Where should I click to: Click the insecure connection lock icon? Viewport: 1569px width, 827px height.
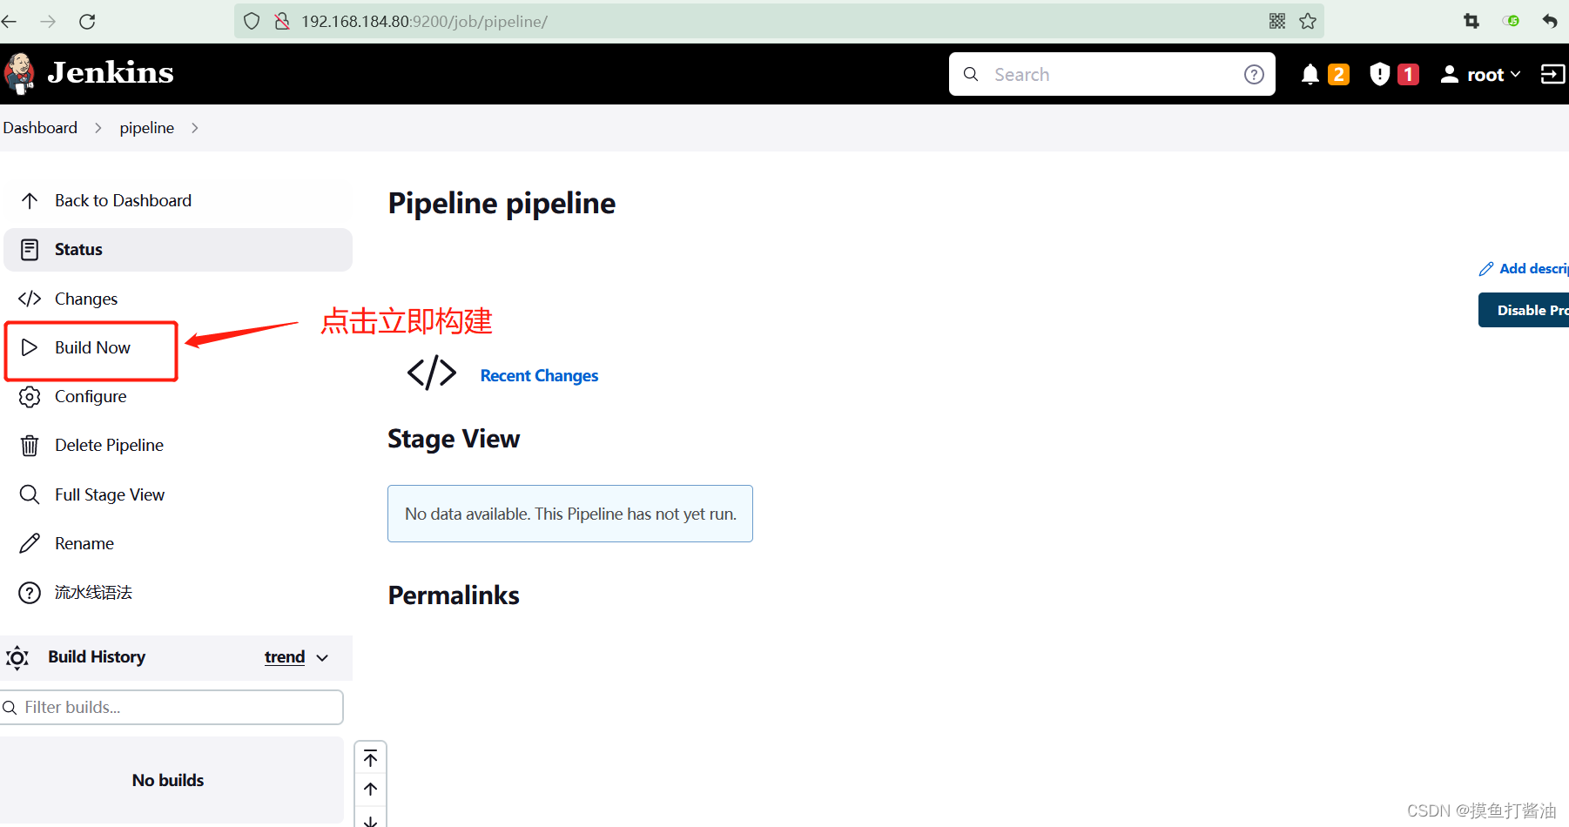click(282, 22)
